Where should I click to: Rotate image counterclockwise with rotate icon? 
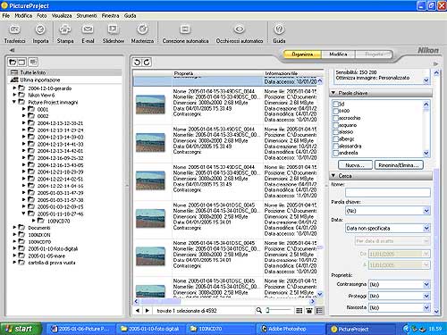point(137,63)
